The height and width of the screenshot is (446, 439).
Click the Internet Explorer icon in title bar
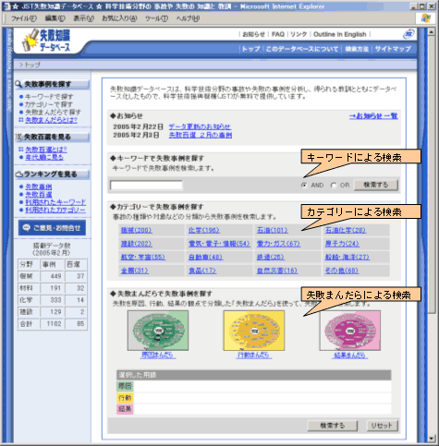point(6,6)
